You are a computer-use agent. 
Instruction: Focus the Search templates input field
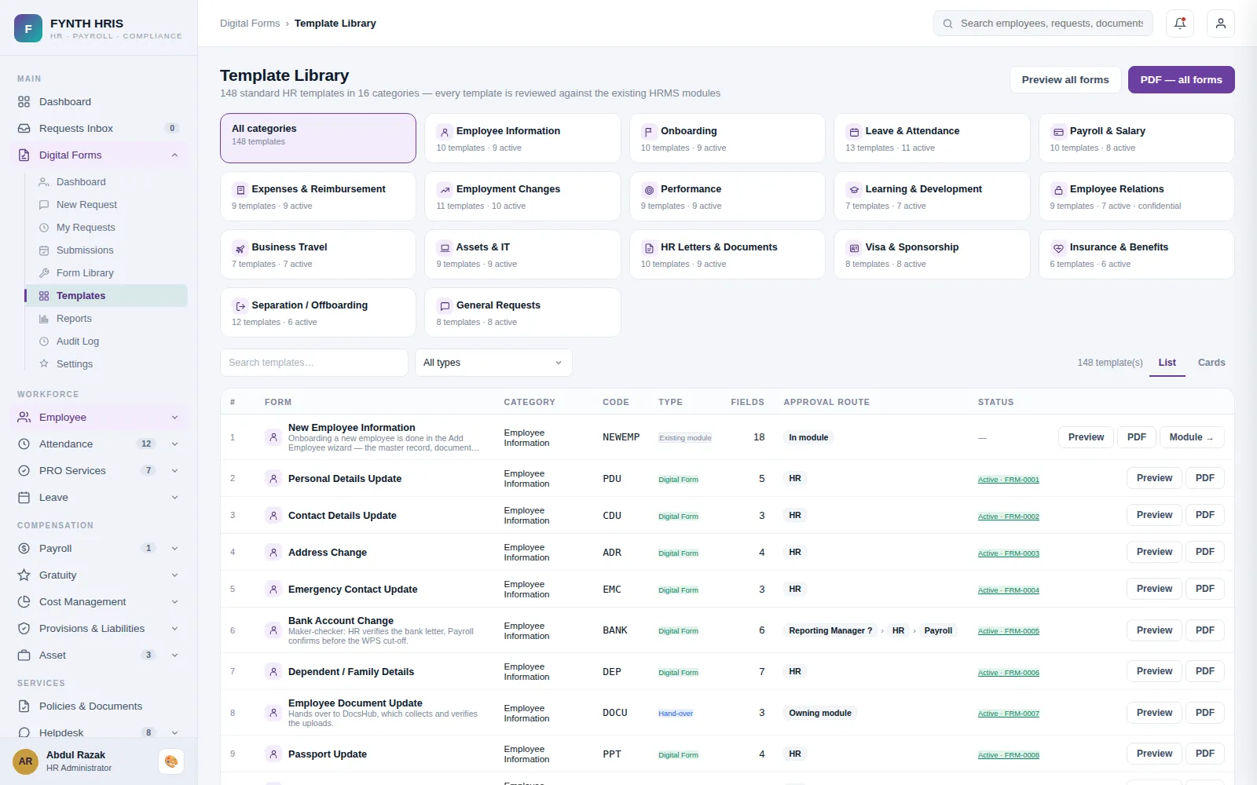pyautogui.click(x=314, y=363)
